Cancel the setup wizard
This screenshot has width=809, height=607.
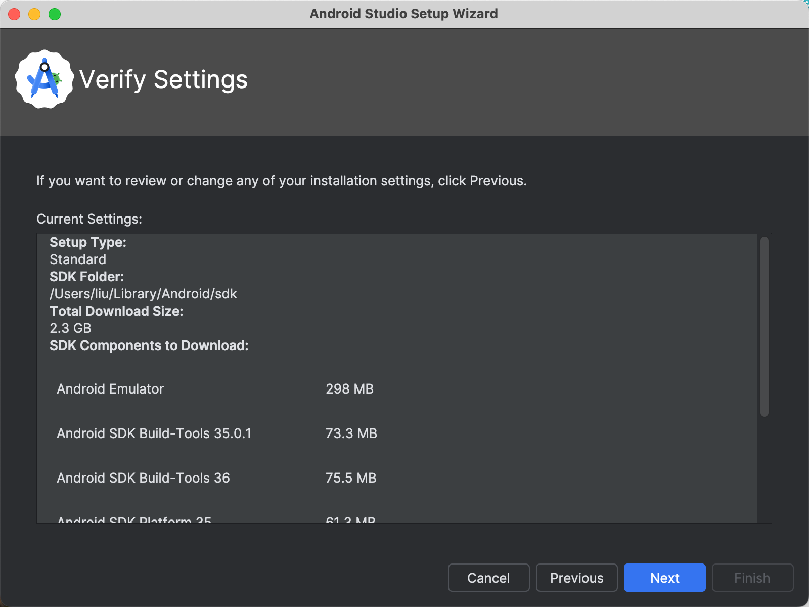pos(488,578)
